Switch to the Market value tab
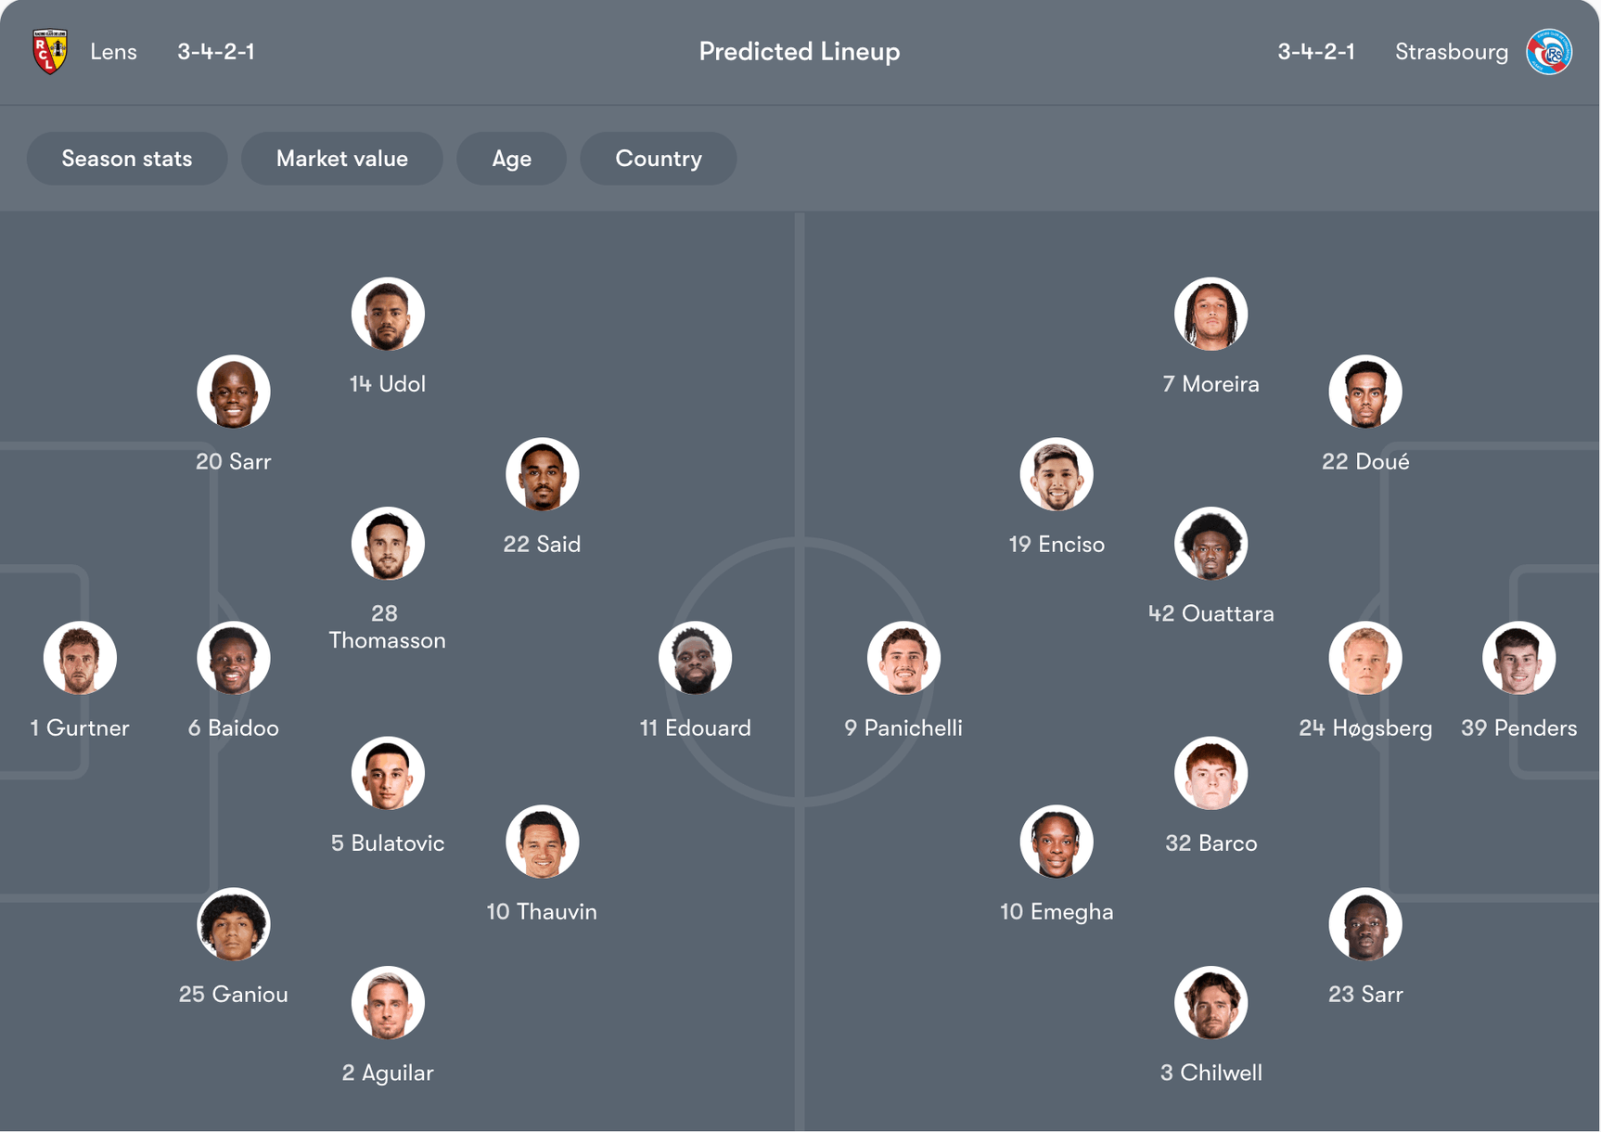 (x=341, y=159)
